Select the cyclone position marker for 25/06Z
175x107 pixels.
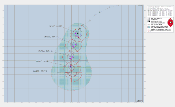(x=73, y=44)
